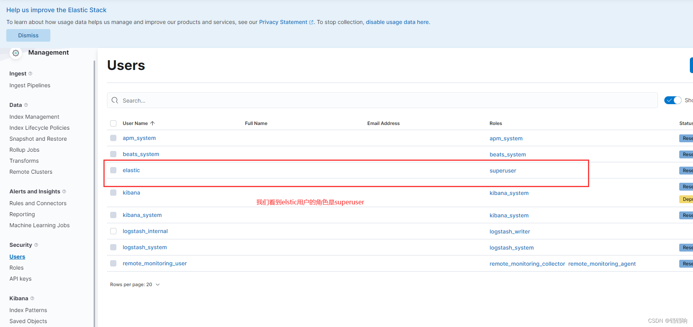Open Index Patterns under Kibana
Image resolution: width=693 pixels, height=327 pixels.
(28, 310)
